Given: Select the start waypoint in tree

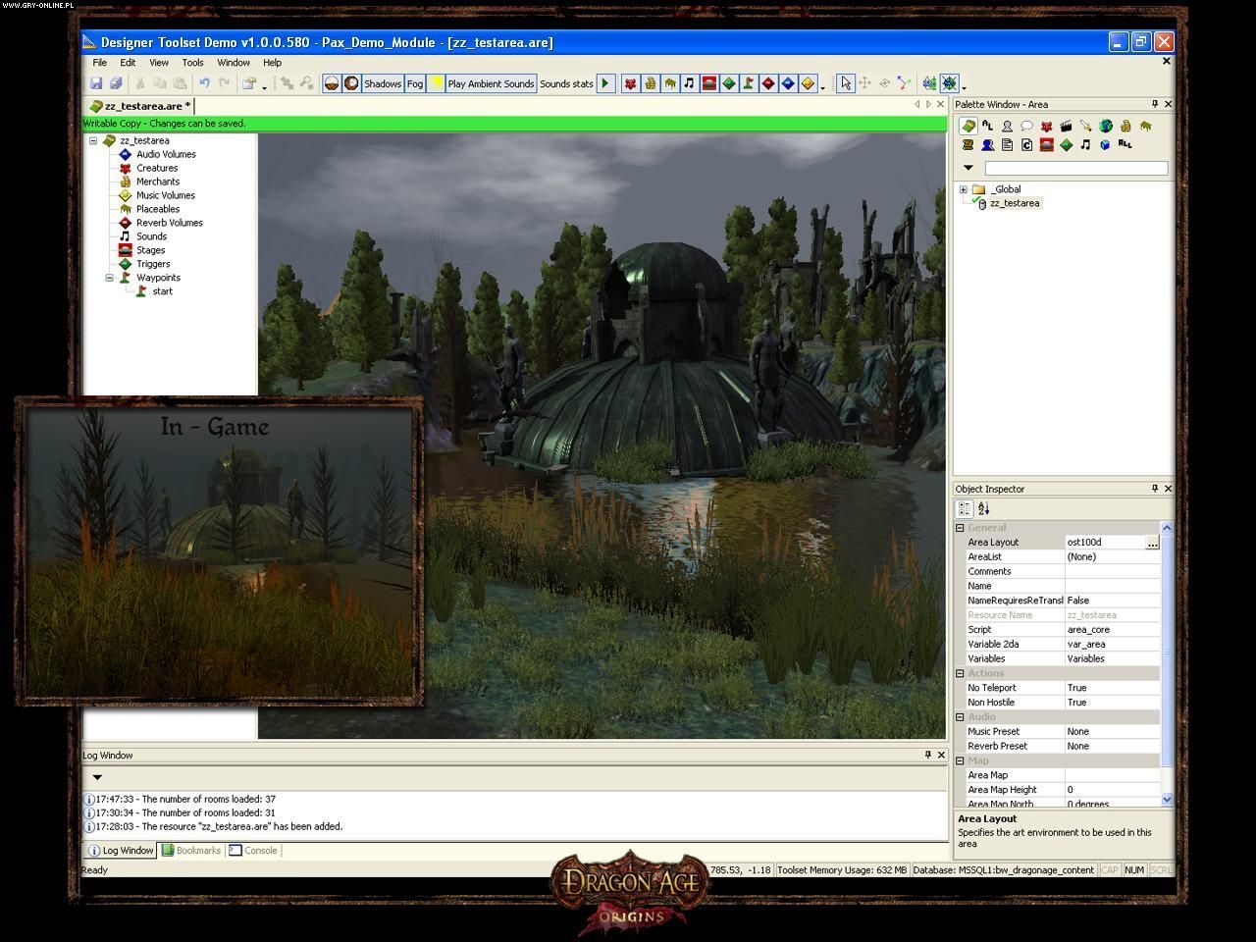Looking at the screenshot, I should click(x=163, y=291).
